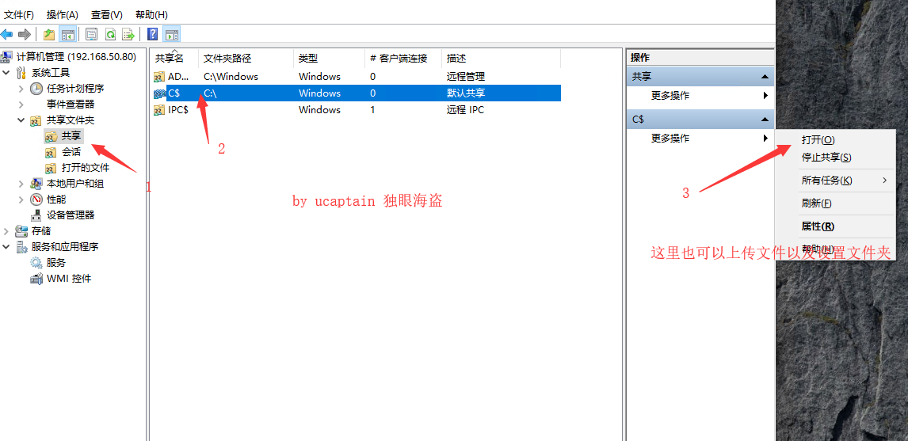
Task: Click the 服务 gear icon
Action: pyautogui.click(x=36, y=263)
